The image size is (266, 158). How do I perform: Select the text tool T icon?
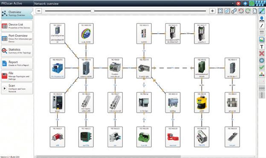(262, 47)
